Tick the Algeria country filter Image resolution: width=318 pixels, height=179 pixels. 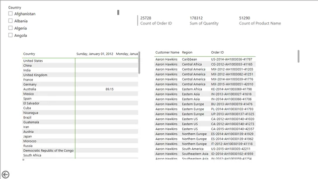pos(10,28)
